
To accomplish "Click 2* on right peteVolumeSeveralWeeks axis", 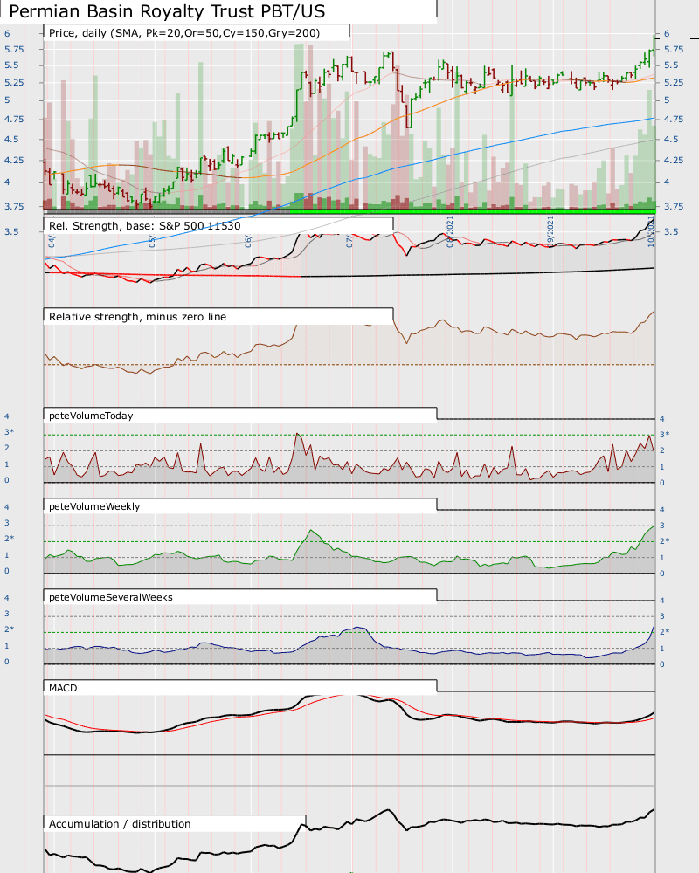I will 665,631.
